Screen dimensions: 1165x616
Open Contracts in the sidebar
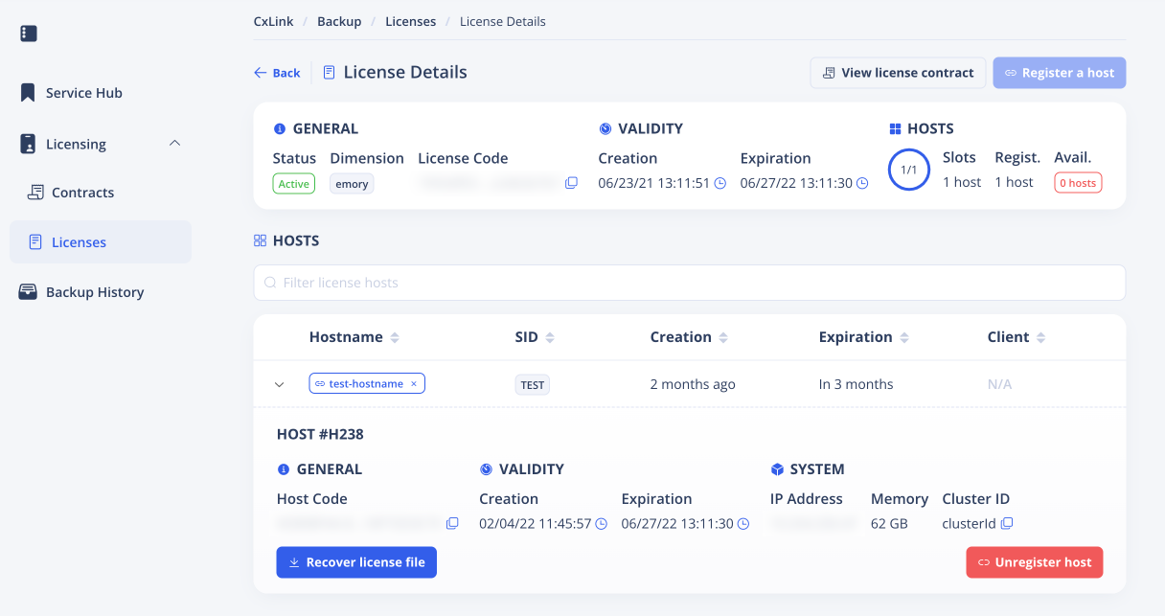(x=82, y=193)
